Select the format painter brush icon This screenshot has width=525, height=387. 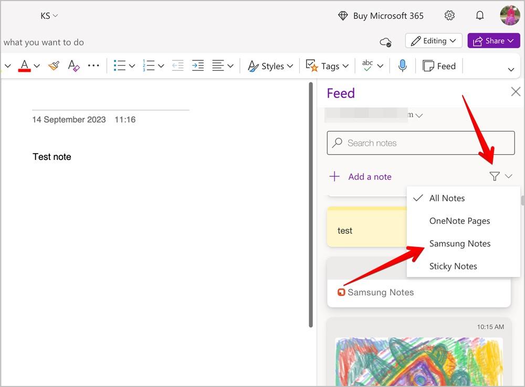pos(54,66)
